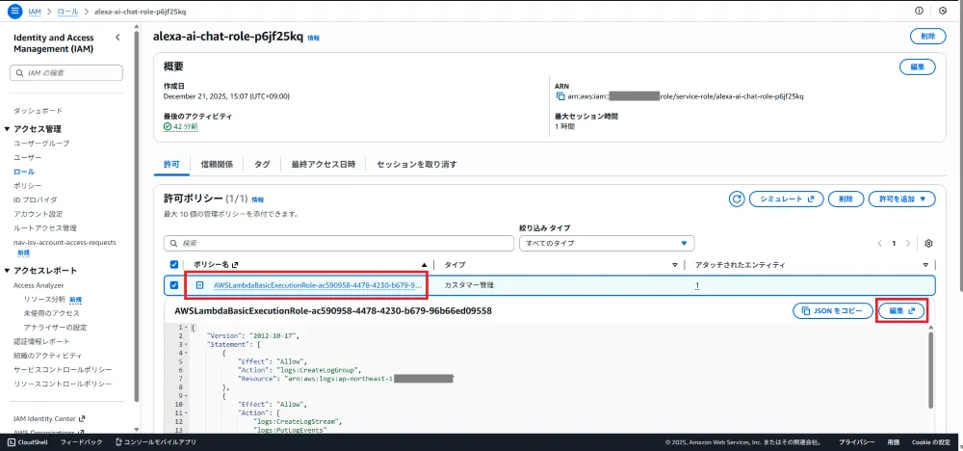This screenshot has width=963, height=451.
Task: Copy the role ARN using the copy icon
Action: (x=560, y=96)
